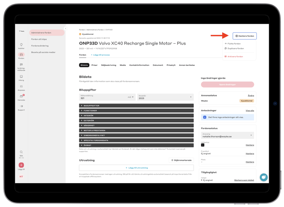Choose Duplicera fordon from dropdown menu
Viewport: 284px width, 207px height.
(x=234, y=48)
